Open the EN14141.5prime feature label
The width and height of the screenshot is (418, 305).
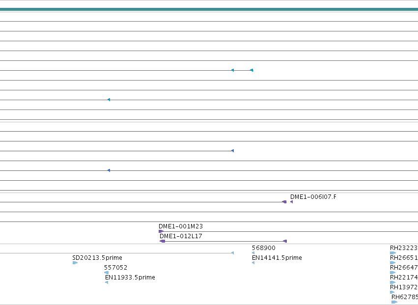click(x=277, y=258)
